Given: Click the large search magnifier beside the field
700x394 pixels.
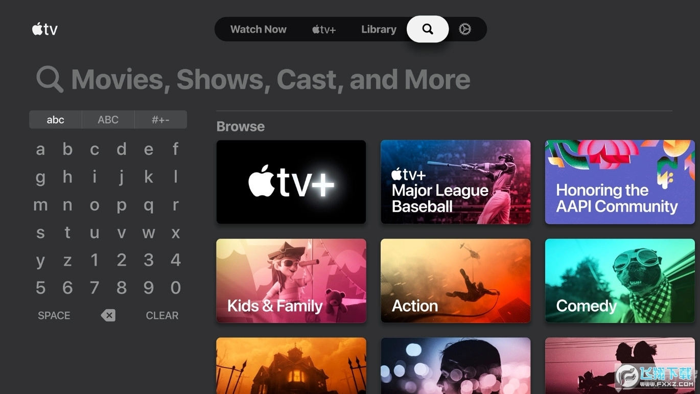Looking at the screenshot, I should click(50, 80).
